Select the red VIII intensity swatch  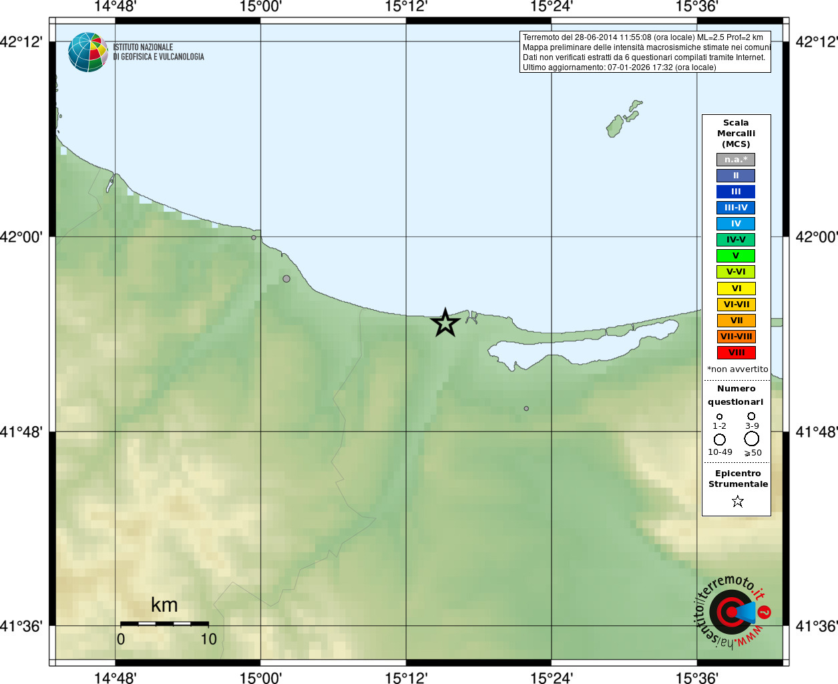736,353
